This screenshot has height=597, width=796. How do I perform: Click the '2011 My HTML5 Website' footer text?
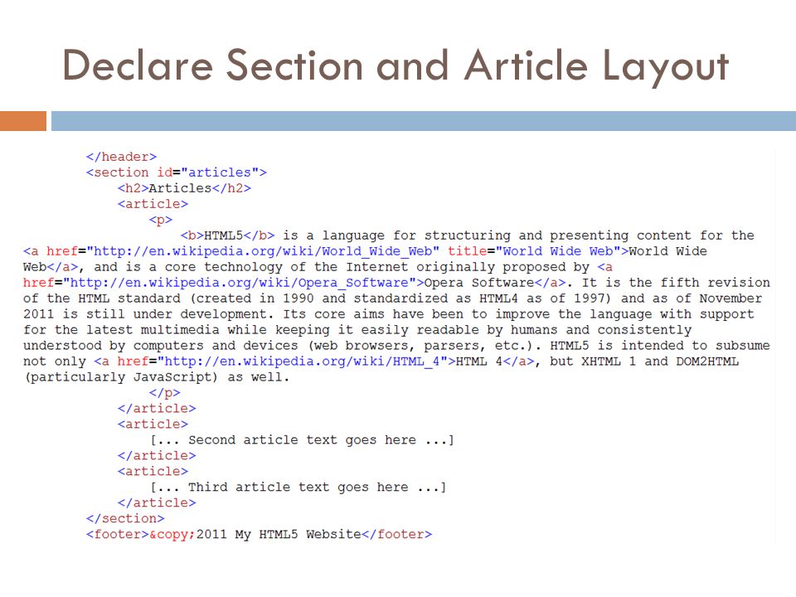pyautogui.click(x=279, y=535)
